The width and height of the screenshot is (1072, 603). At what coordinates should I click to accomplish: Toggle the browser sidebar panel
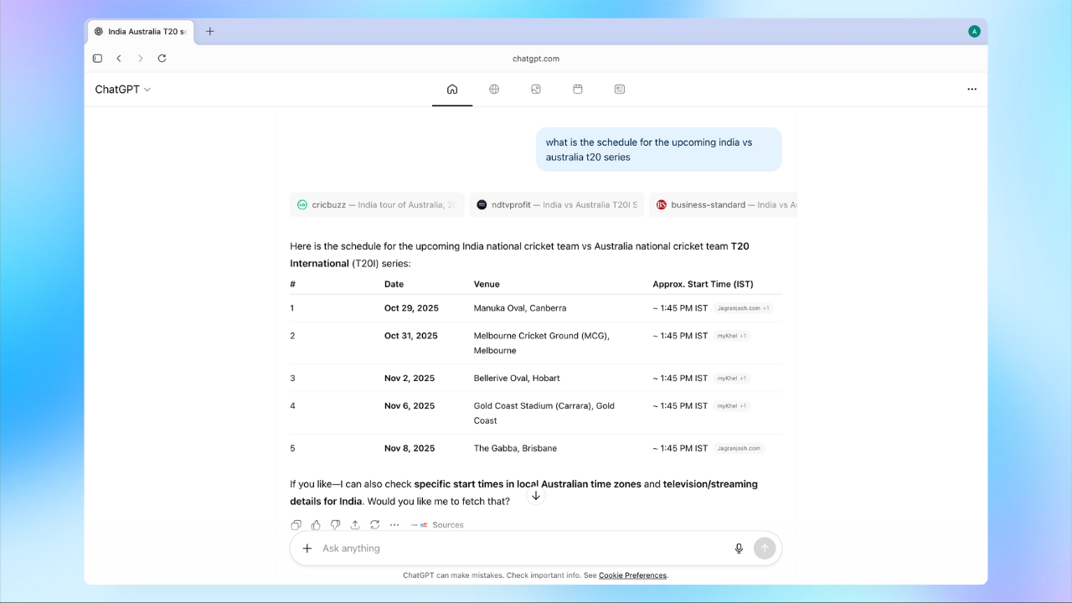coord(97,59)
